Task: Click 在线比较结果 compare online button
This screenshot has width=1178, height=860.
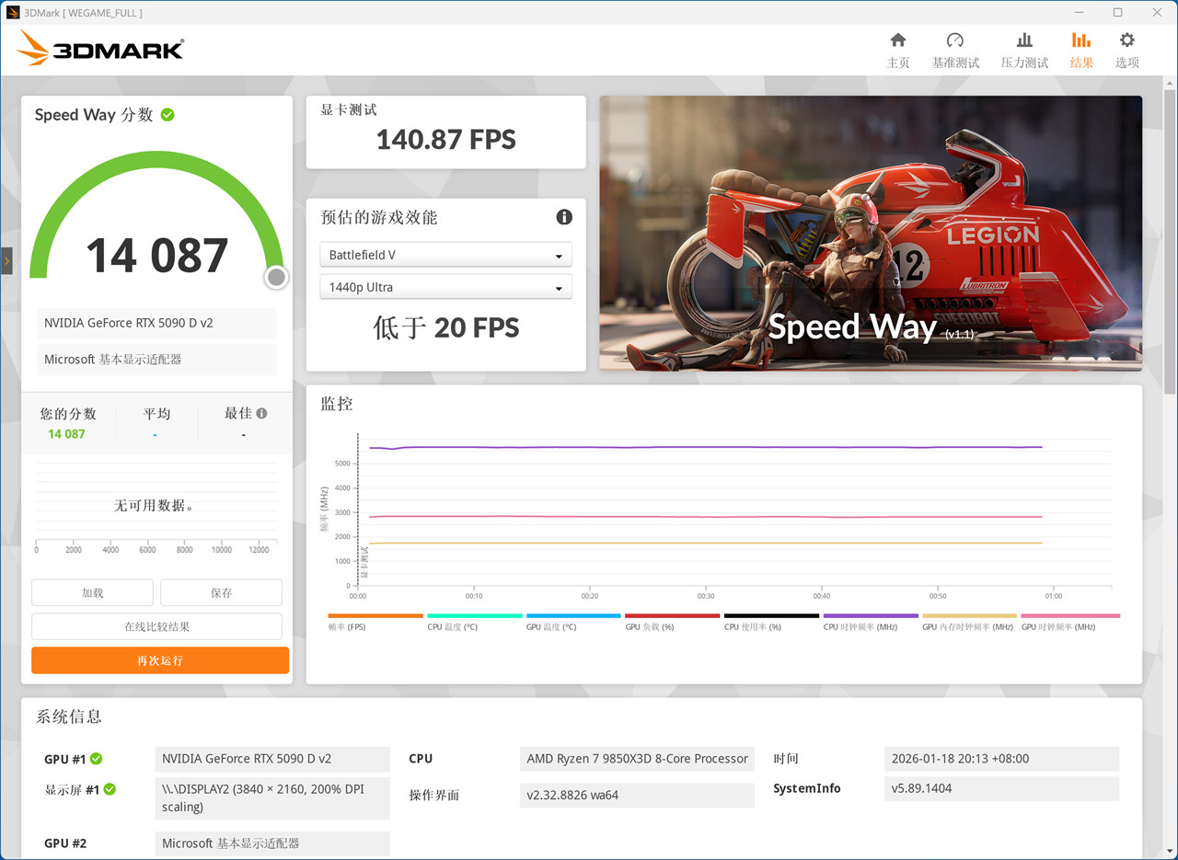Action: click(156, 626)
